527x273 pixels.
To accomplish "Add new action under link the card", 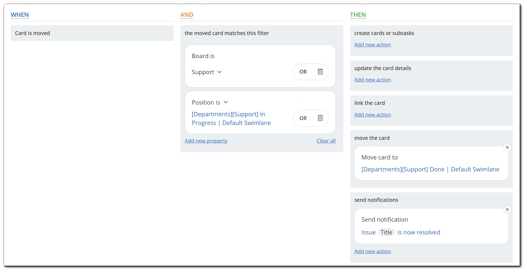I will (372, 114).
